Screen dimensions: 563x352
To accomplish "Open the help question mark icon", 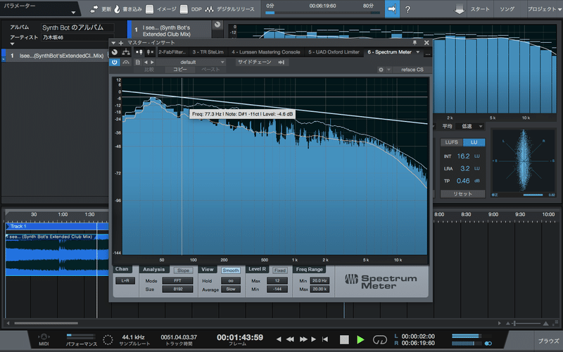I will click(407, 9).
